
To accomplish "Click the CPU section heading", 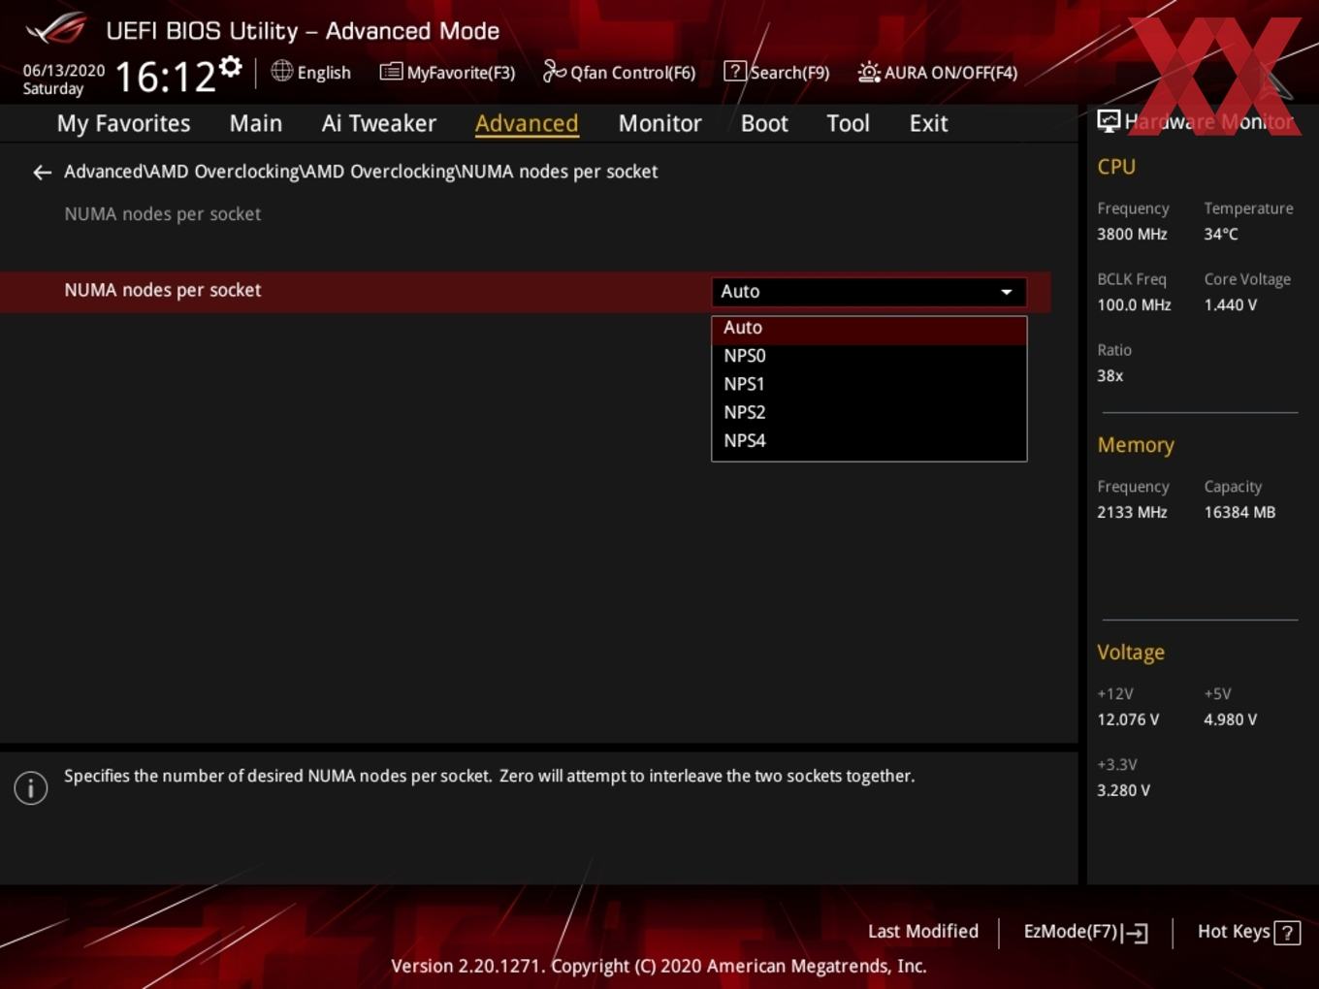I will (x=1116, y=167).
